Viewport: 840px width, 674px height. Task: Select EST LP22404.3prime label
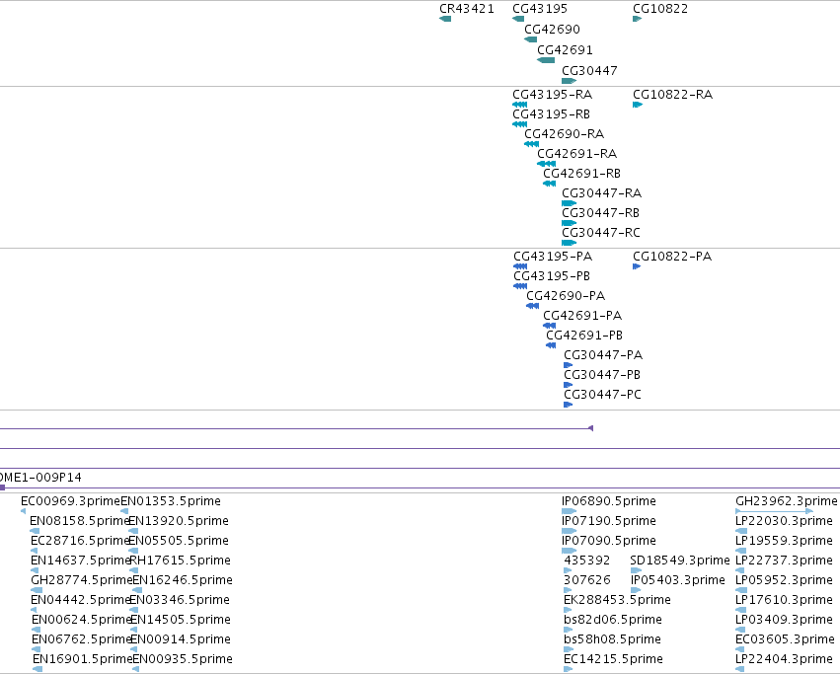point(785,659)
